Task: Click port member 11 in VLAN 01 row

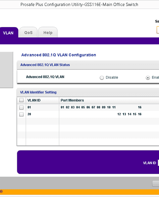Action: tap(114, 107)
